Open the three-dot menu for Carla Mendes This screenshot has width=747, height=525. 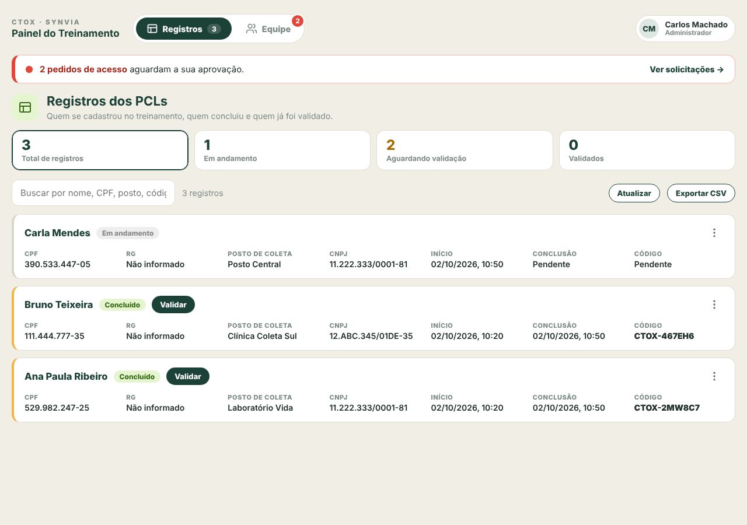(x=714, y=233)
